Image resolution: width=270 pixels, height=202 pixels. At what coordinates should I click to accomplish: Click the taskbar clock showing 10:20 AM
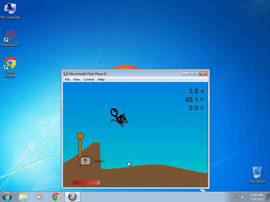pyautogui.click(x=257, y=197)
